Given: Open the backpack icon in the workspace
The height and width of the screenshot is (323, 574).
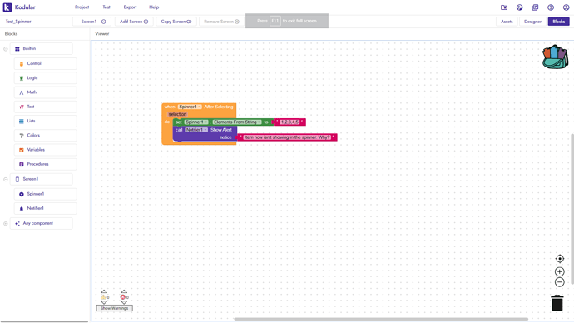Looking at the screenshot, I should click(x=555, y=57).
